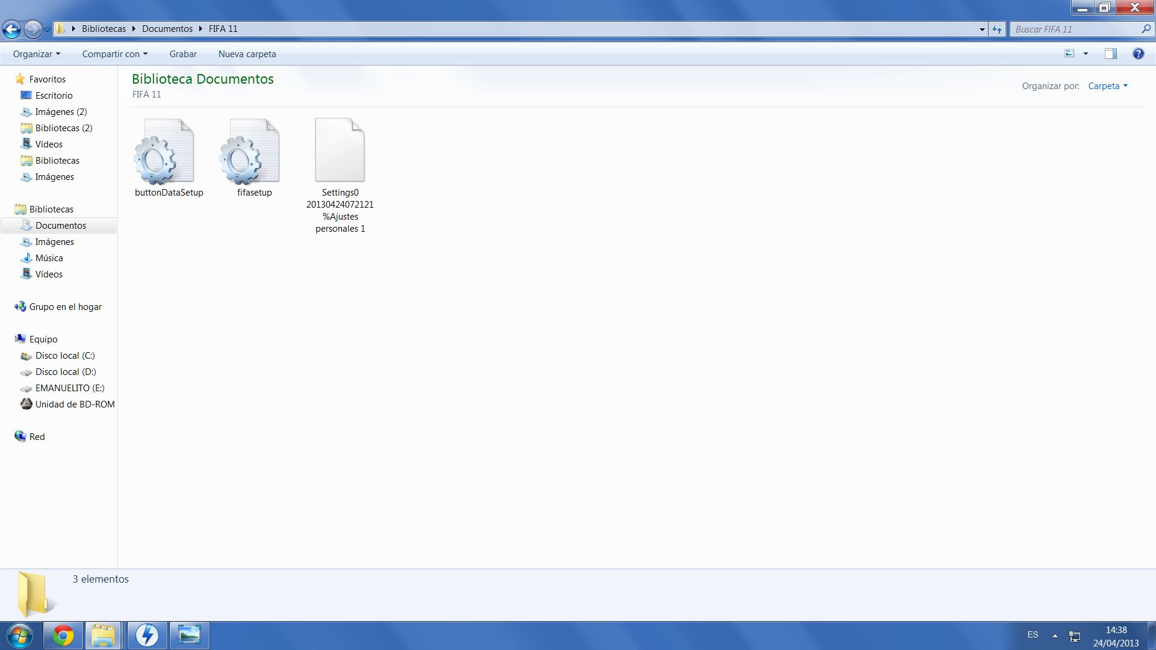
Task: Click FIFA 11 in the address breadcrumb
Action: coord(223,29)
